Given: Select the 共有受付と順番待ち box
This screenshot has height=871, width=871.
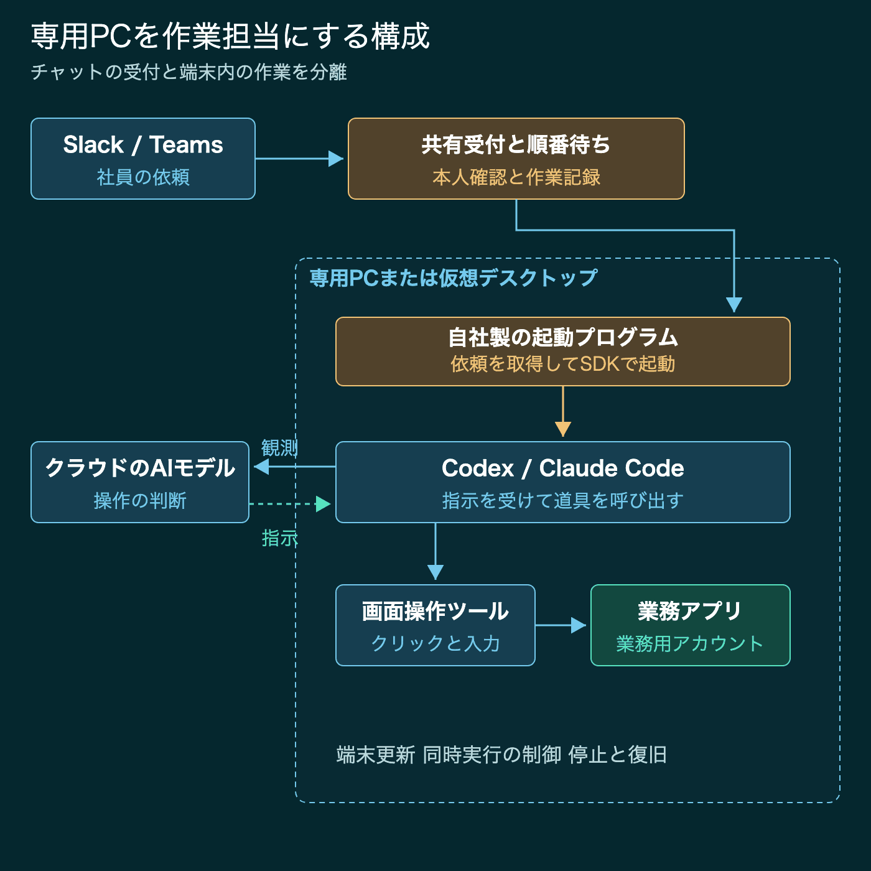Looking at the screenshot, I should tap(516, 159).
